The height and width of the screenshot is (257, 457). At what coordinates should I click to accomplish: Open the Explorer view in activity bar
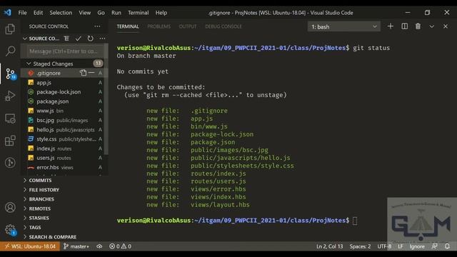pyautogui.click(x=10, y=29)
